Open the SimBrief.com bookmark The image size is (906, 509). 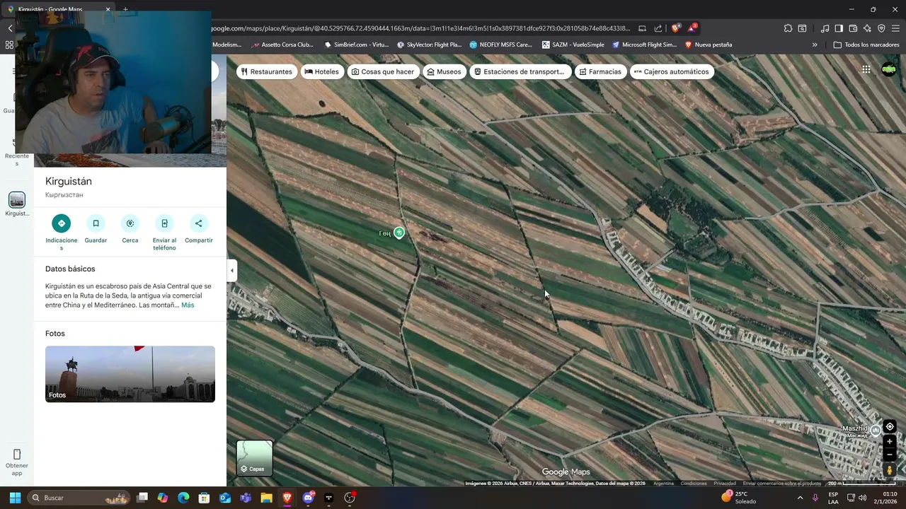(356, 45)
